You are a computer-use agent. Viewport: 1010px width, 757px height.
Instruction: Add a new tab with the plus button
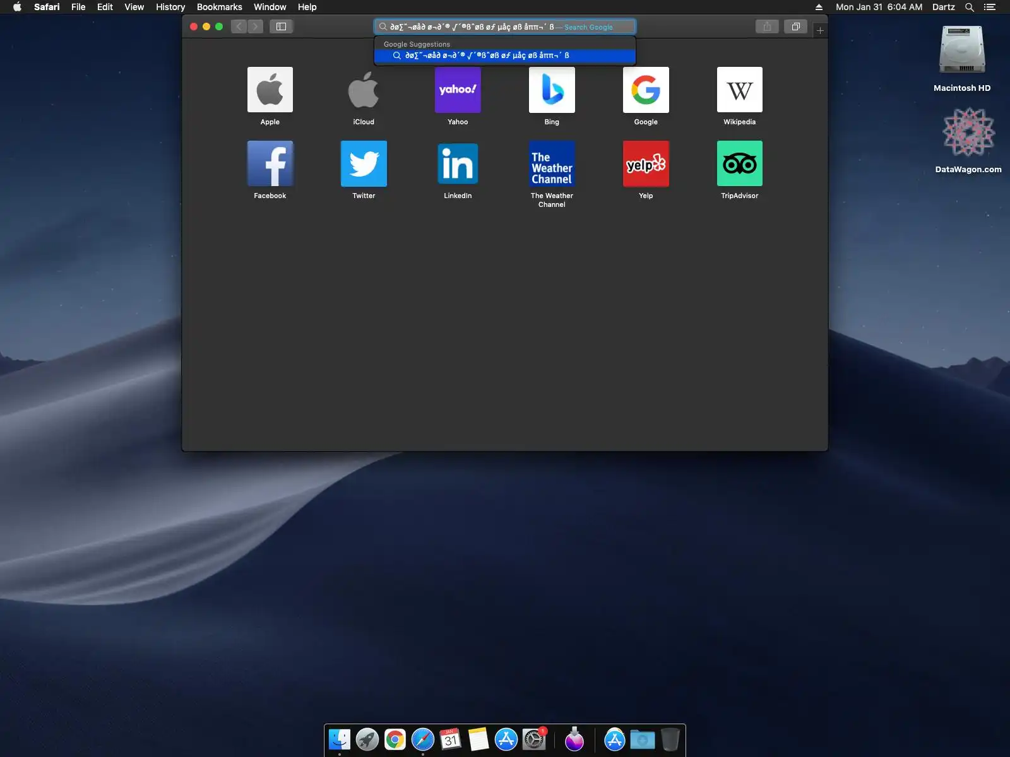(820, 30)
